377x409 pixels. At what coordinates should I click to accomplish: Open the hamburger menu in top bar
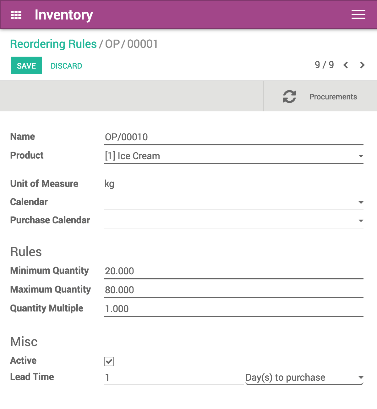(358, 14)
